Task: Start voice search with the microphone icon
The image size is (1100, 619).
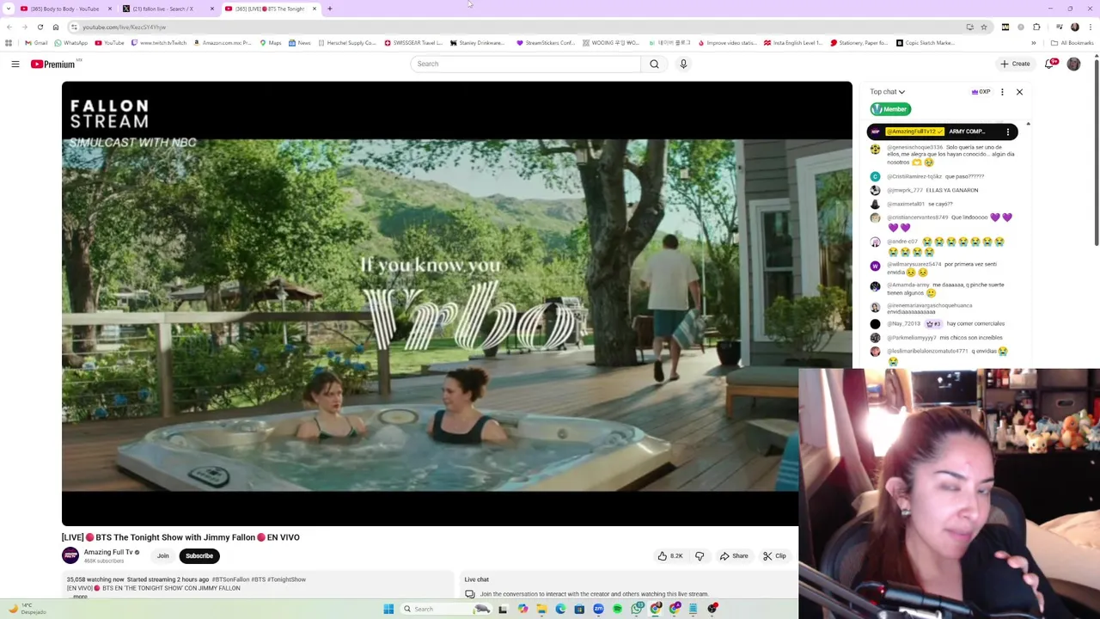Action: (x=683, y=64)
